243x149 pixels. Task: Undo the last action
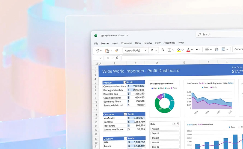click(97, 51)
